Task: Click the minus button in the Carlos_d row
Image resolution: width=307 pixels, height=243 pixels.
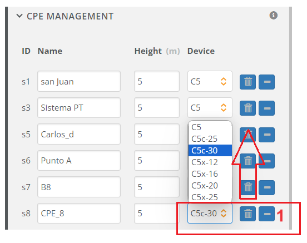Action: click(x=266, y=135)
